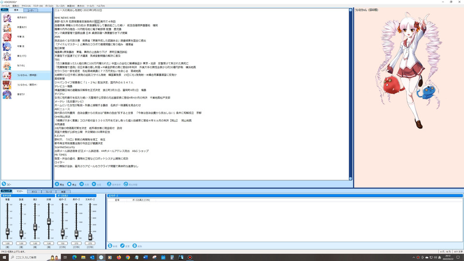Click the 再生時間 playback time icon
This screenshot has height=261, width=464.
click(x=126, y=184)
